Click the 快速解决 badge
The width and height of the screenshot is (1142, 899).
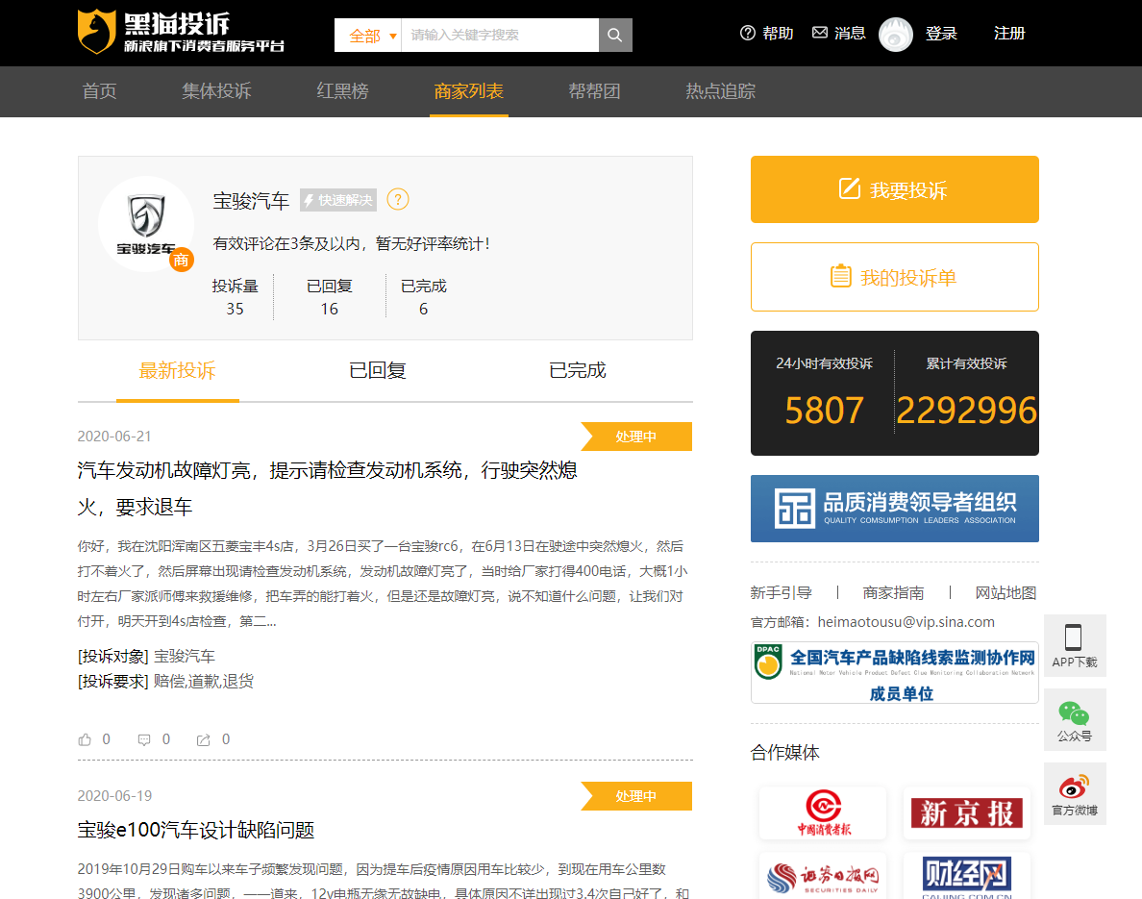coord(338,200)
